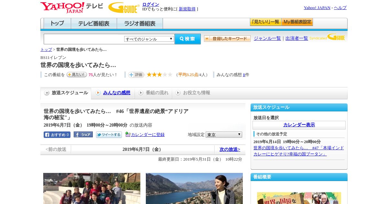Rate with the fifth star
Screen dimensions: 388x204
click(170, 74)
